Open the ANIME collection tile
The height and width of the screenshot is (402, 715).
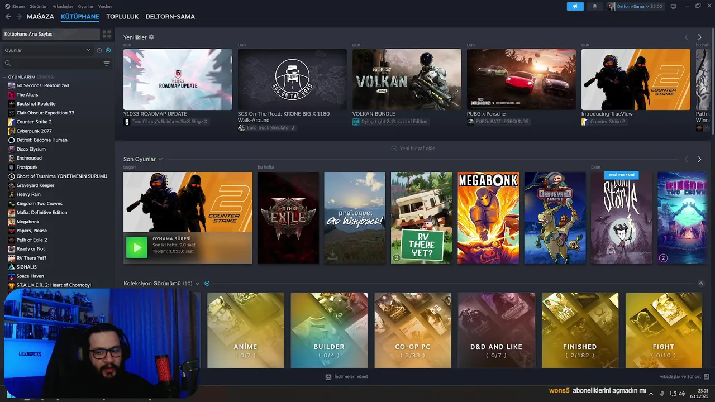(246, 331)
